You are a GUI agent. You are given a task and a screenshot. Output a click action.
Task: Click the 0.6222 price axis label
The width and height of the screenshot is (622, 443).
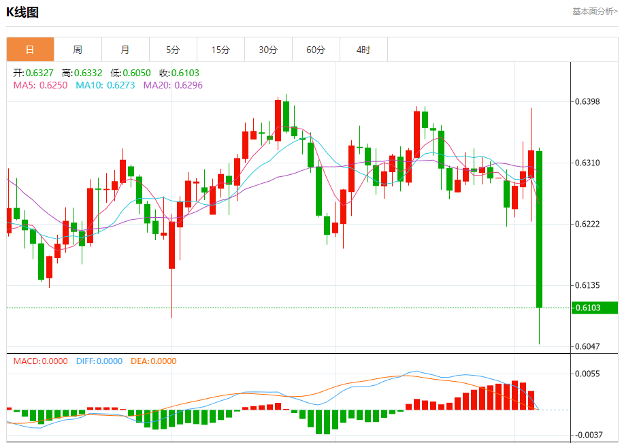587,224
